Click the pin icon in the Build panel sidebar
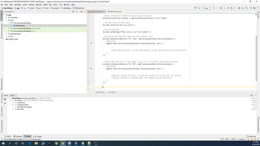Screen dimensions: 260x146 (x=5, y=103)
